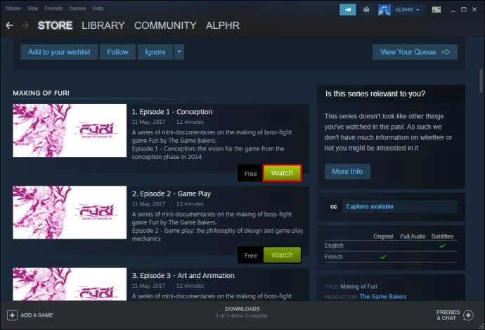
Task: Open the Captions available link
Action: click(x=370, y=206)
